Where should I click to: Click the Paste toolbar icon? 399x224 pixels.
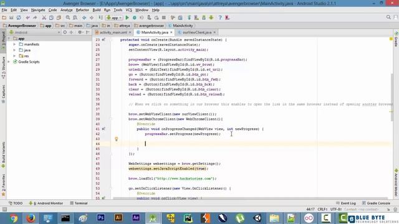59,18
